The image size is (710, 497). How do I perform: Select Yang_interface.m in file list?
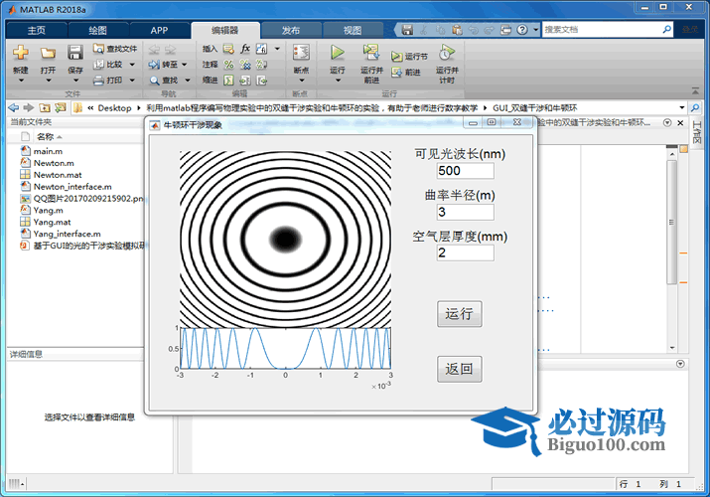point(67,234)
